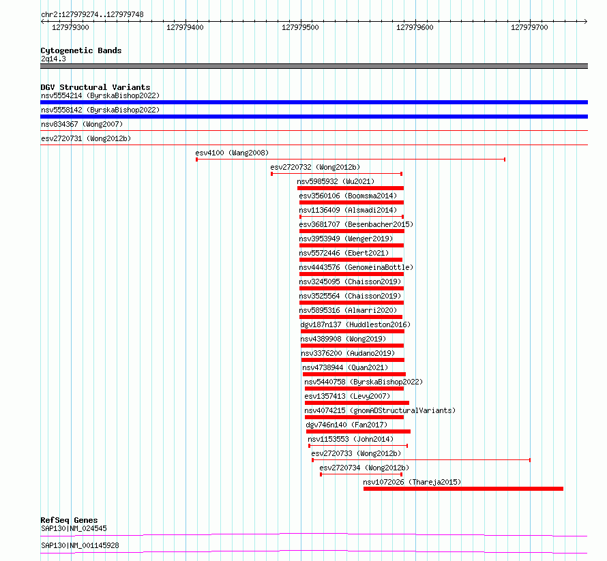Open nsv1072026 (Thareja2015) variant label
Image resolution: width=607 pixels, height=561 pixels.
[x=412, y=482]
